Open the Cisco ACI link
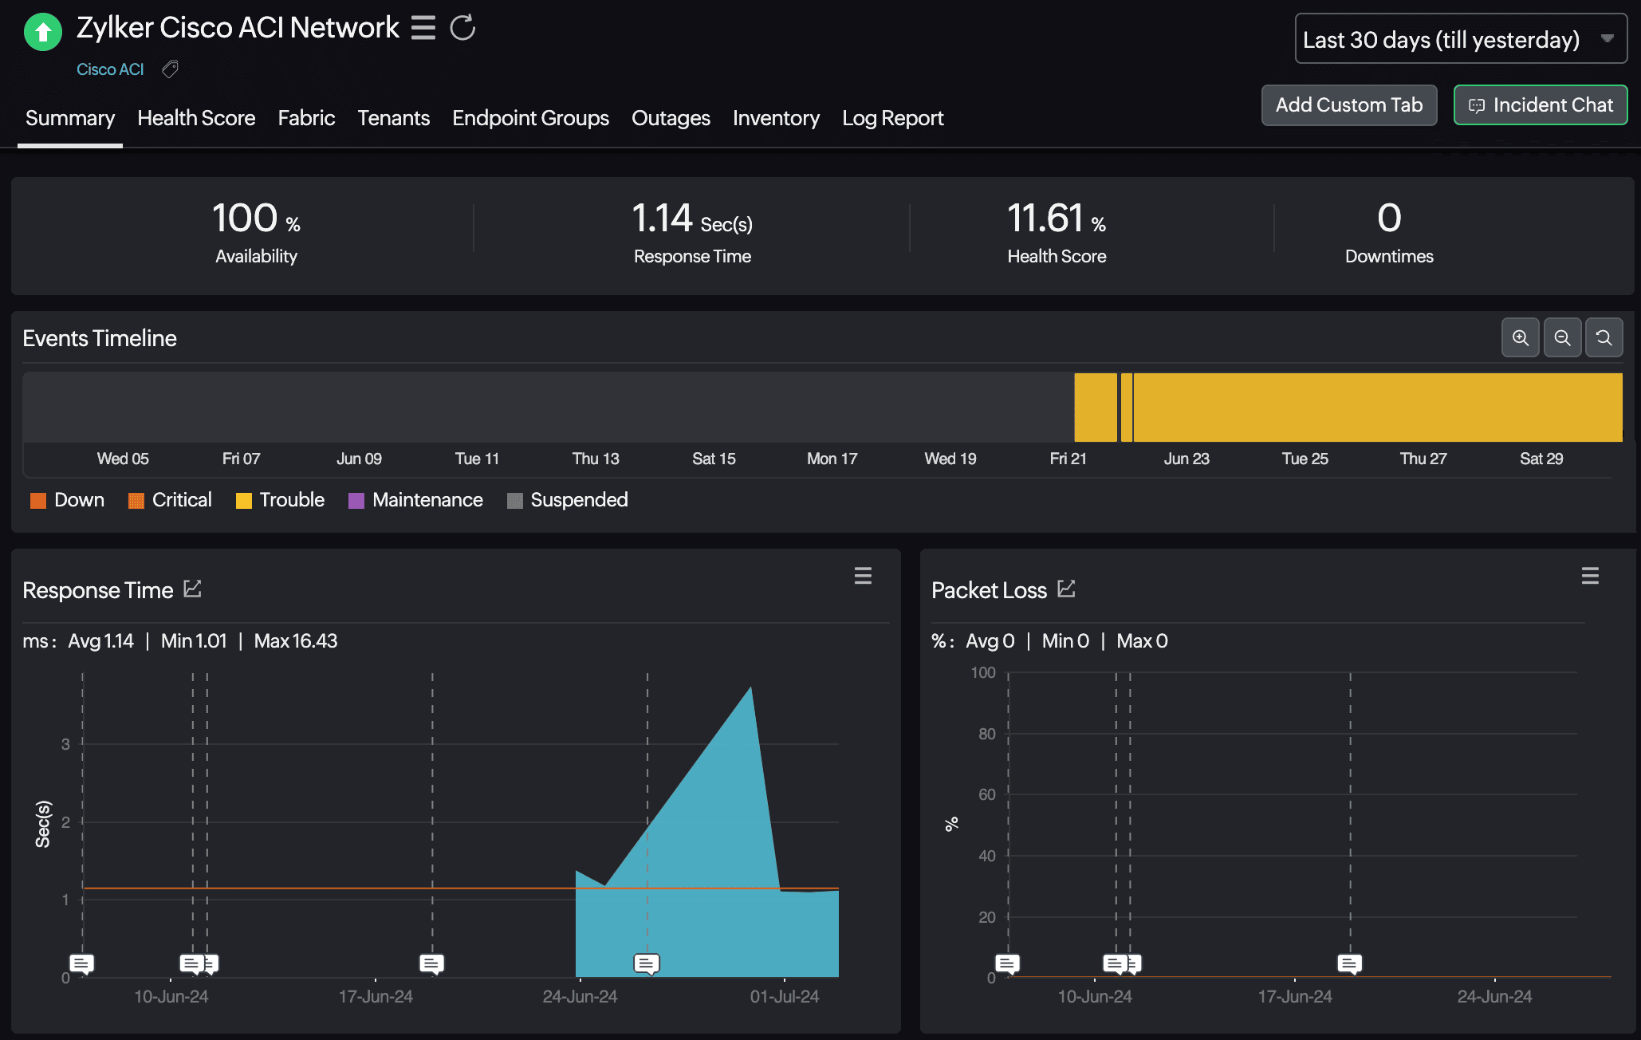The width and height of the screenshot is (1641, 1040). point(110,69)
